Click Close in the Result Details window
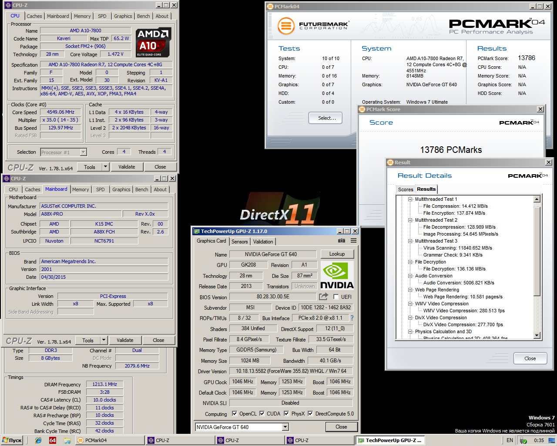Image resolution: width=557 pixels, height=446 pixels. [x=530, y=358]
